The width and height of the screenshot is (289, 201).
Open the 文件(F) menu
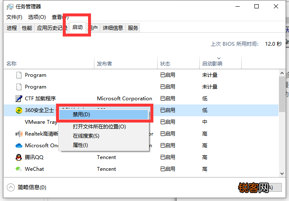pyautogui.click(x=14, y=17)
